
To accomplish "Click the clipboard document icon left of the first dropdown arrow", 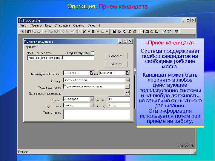I will coord(85,31).
